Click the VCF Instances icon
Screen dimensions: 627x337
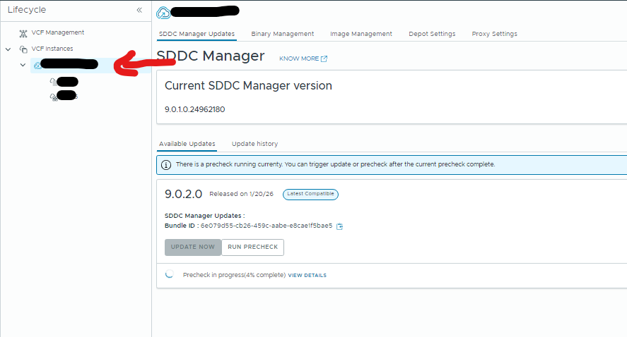click(x=23, y=49)
